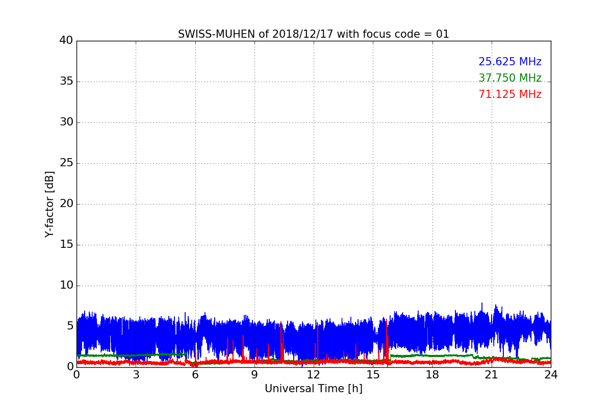Click the Y-factor [dB] axis label
This screenshot has width=612, height=408.
(x=49, y=204)
